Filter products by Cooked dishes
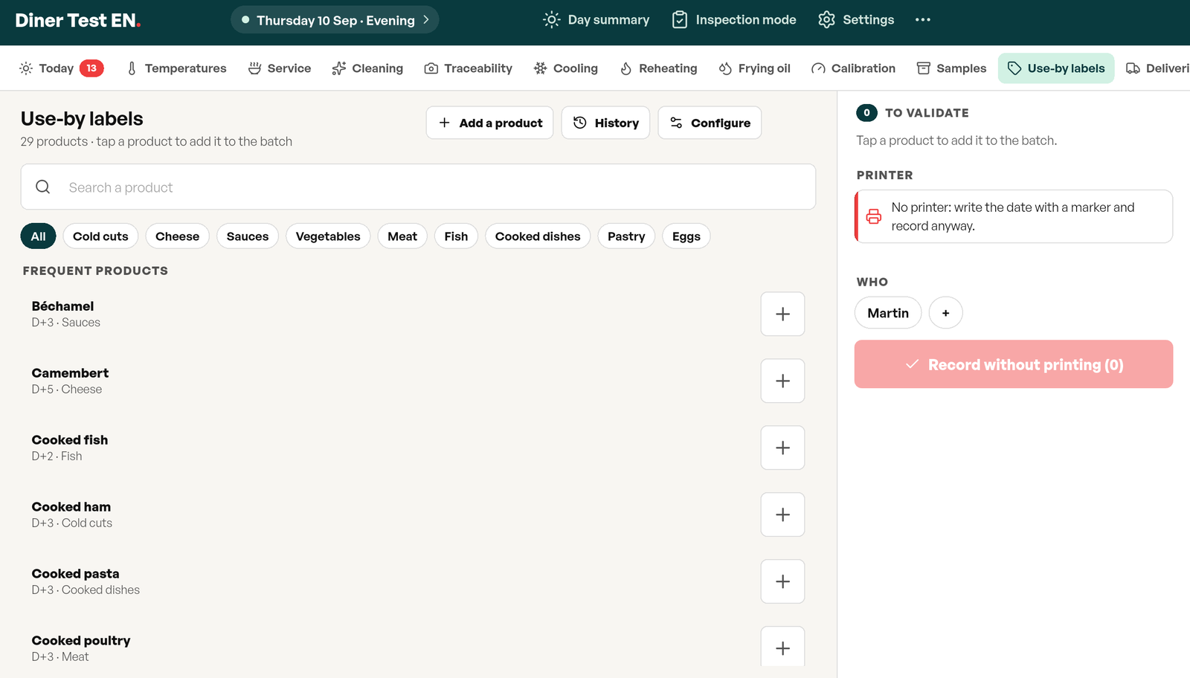 click(538, 236)
